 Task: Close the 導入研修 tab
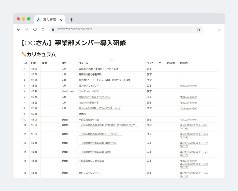click(x=61, y=20)
